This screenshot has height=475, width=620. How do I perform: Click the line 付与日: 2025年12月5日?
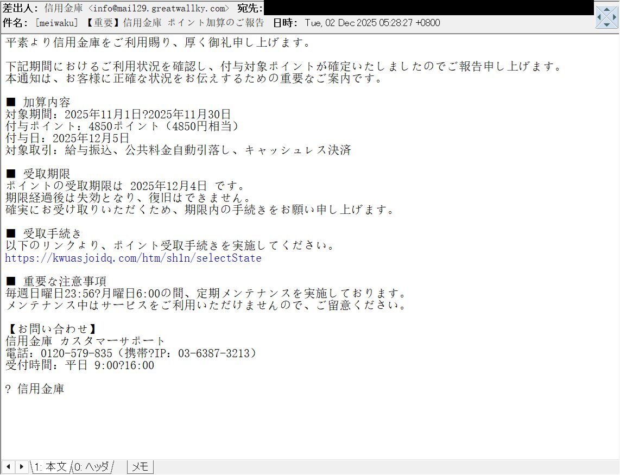coord(67,138)
